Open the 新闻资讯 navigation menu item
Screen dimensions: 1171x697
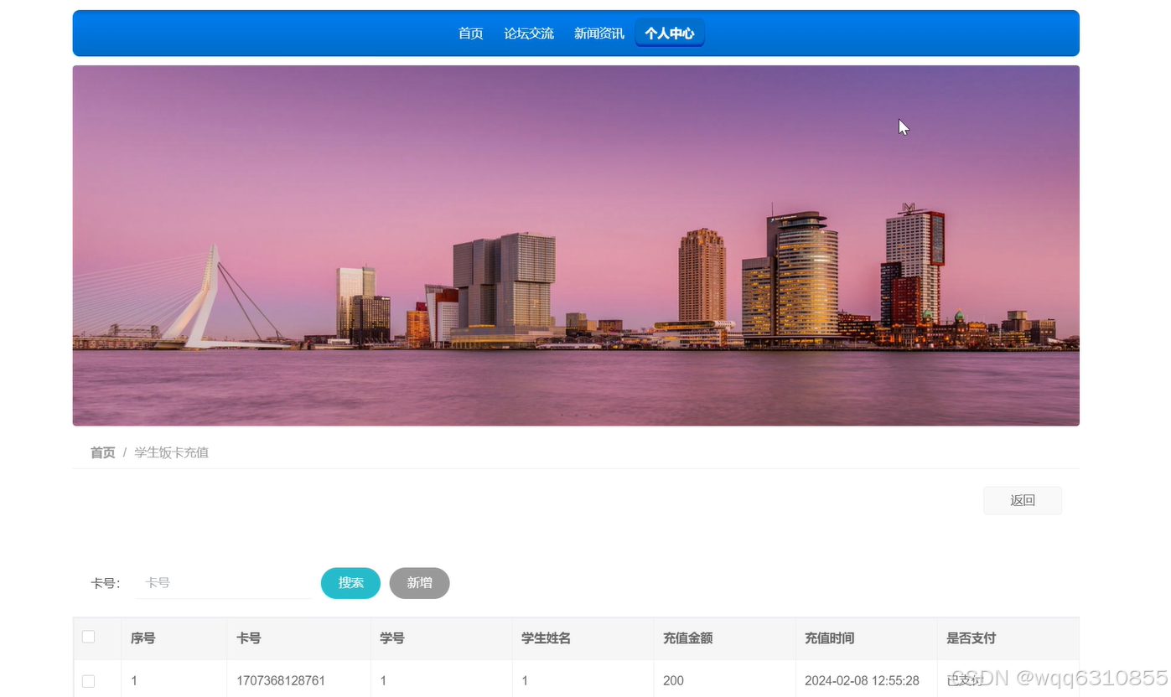(x=598, y=33)
